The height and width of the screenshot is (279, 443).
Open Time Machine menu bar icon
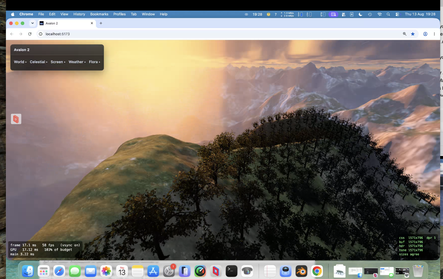coord(370,14)
